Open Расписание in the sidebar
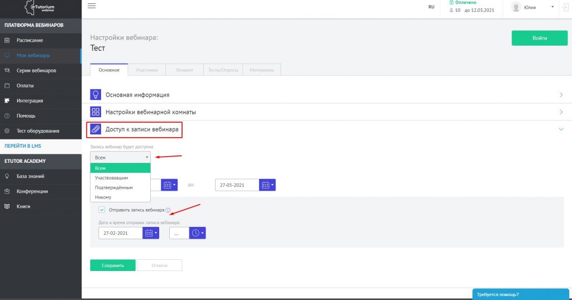Image resolution: width=572 pixels, height=300 pixels. coord(30,40)
